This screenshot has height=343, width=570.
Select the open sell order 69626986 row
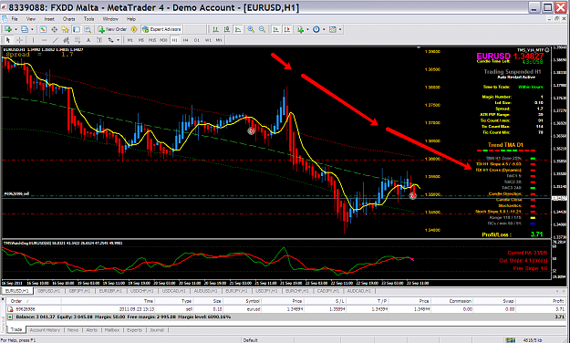pos(285,309)
